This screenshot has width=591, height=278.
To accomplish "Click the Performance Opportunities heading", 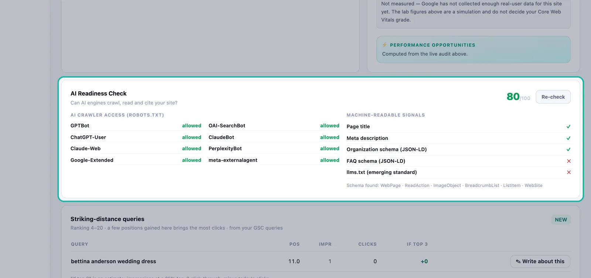I will point(433,45).
